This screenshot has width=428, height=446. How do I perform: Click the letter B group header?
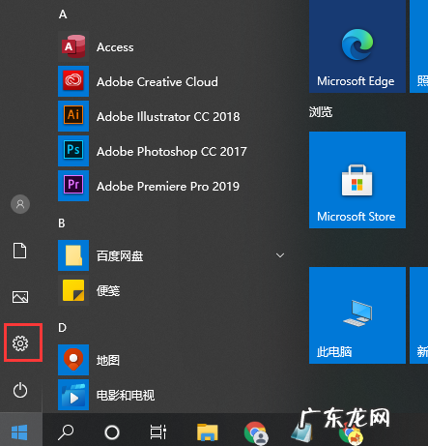62,223
